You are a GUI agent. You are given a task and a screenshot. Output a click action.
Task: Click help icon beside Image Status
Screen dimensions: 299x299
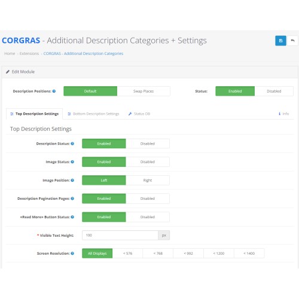tap(72, 162)
